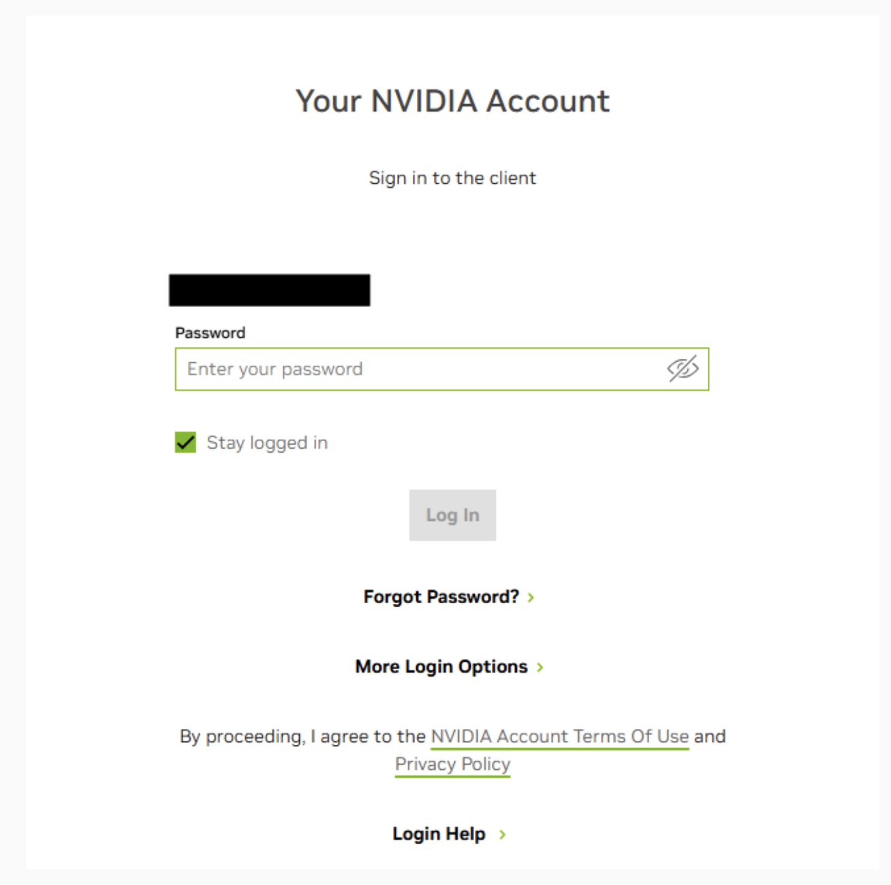Screen dimensions: 891x885
Task: Uncheck the green Stay logged in checkbox
Action: (185, 442)
